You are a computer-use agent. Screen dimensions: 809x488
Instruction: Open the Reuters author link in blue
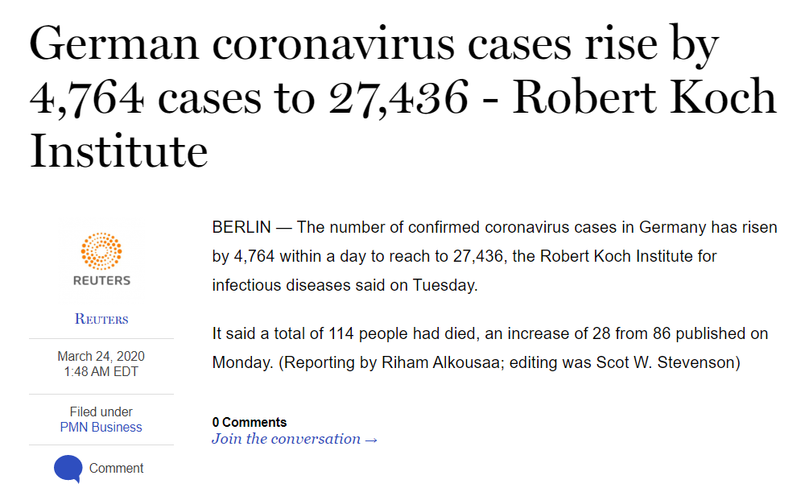(101, 319)
